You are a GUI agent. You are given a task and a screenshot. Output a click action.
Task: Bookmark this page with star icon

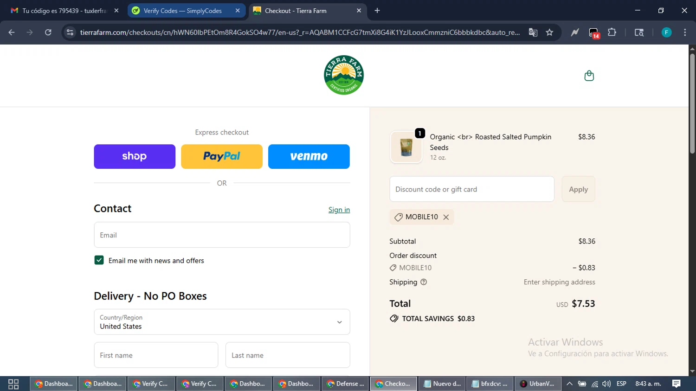pyautogui.click(x=550, y=32)
